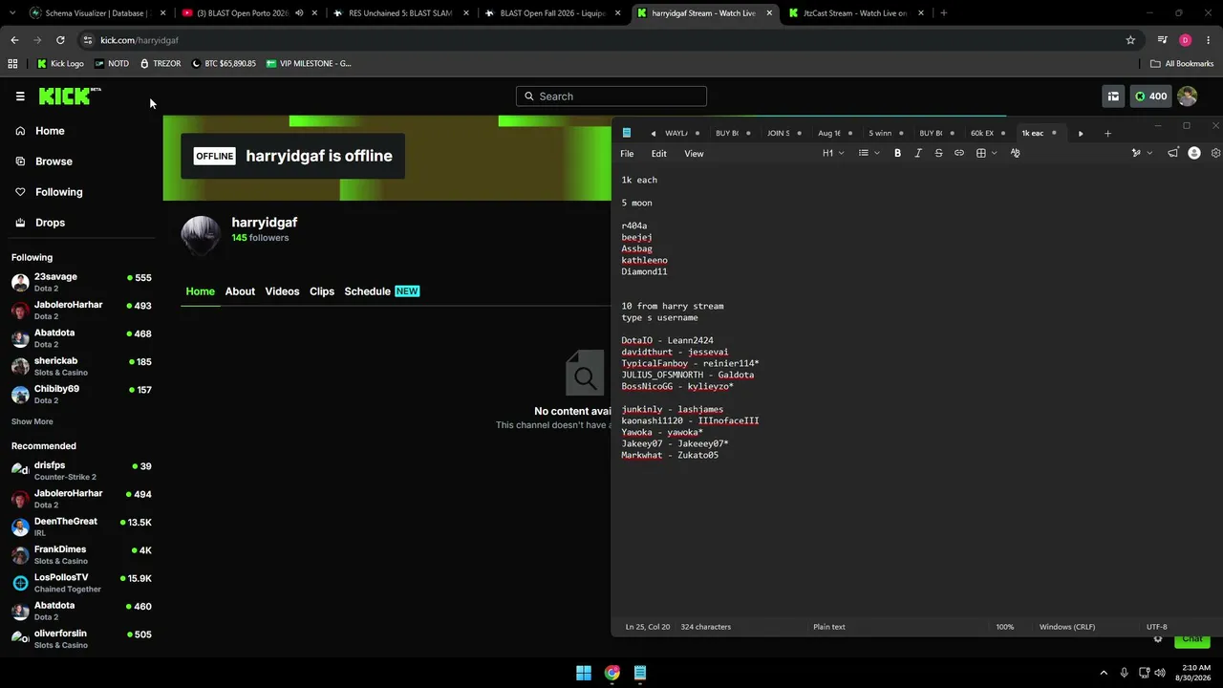Open the Chrome apps grid shortcut
The image size is (1223, 688).
[12, 63]
